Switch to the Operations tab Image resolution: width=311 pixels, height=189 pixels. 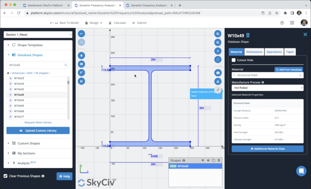(274, 52)
